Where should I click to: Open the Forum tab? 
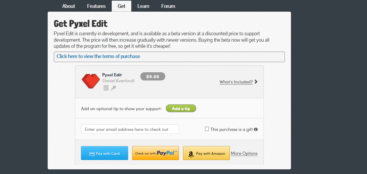[168, 6]
